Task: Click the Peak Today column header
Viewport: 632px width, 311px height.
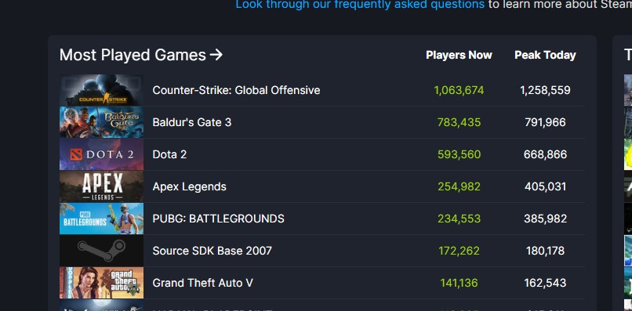Action: pyautogui.click(x=545, y=55)
